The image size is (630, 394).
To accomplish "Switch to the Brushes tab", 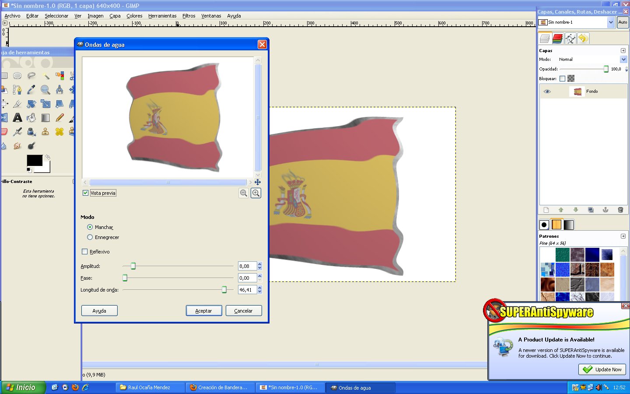I will click(544, 225).
